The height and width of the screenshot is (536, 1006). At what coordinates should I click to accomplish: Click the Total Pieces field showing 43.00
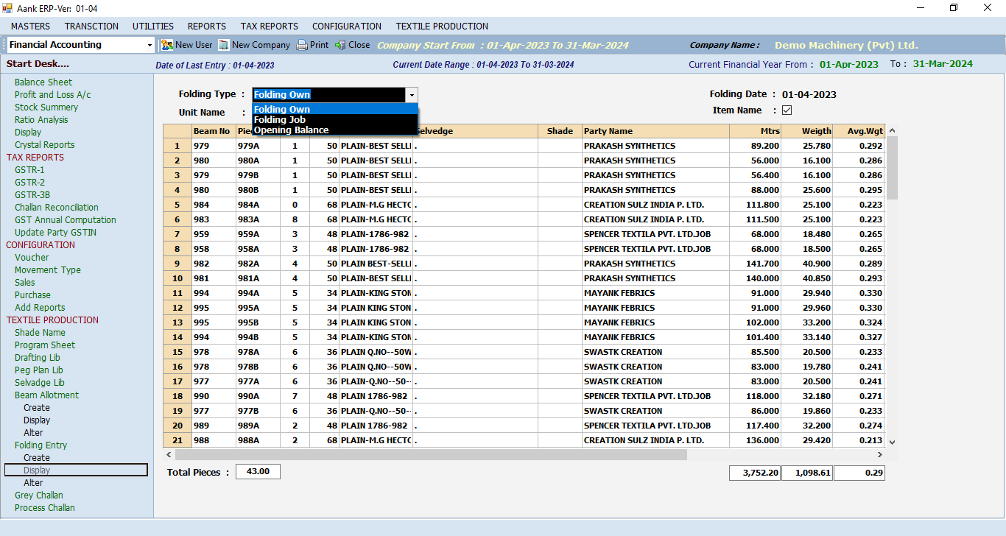click(x=258, y=472)
